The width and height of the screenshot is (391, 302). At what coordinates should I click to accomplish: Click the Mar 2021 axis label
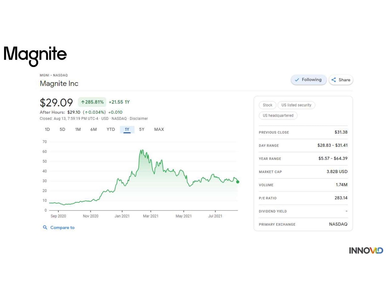(x=151, y=216)
